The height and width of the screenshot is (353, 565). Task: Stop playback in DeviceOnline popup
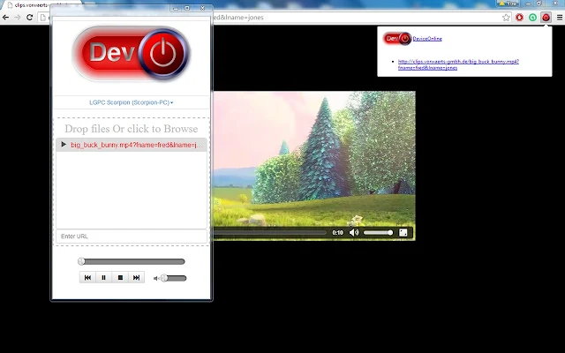[120, 277]
